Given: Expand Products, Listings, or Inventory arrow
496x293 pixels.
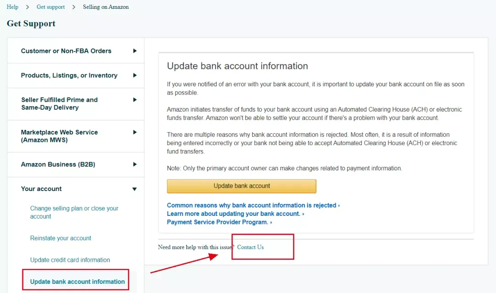Looking at the screenshot, I should [x=135, y=75].
